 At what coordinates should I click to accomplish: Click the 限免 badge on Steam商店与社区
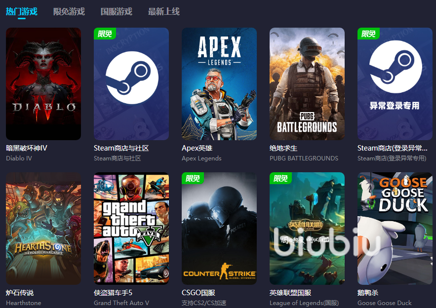[105, 34]
